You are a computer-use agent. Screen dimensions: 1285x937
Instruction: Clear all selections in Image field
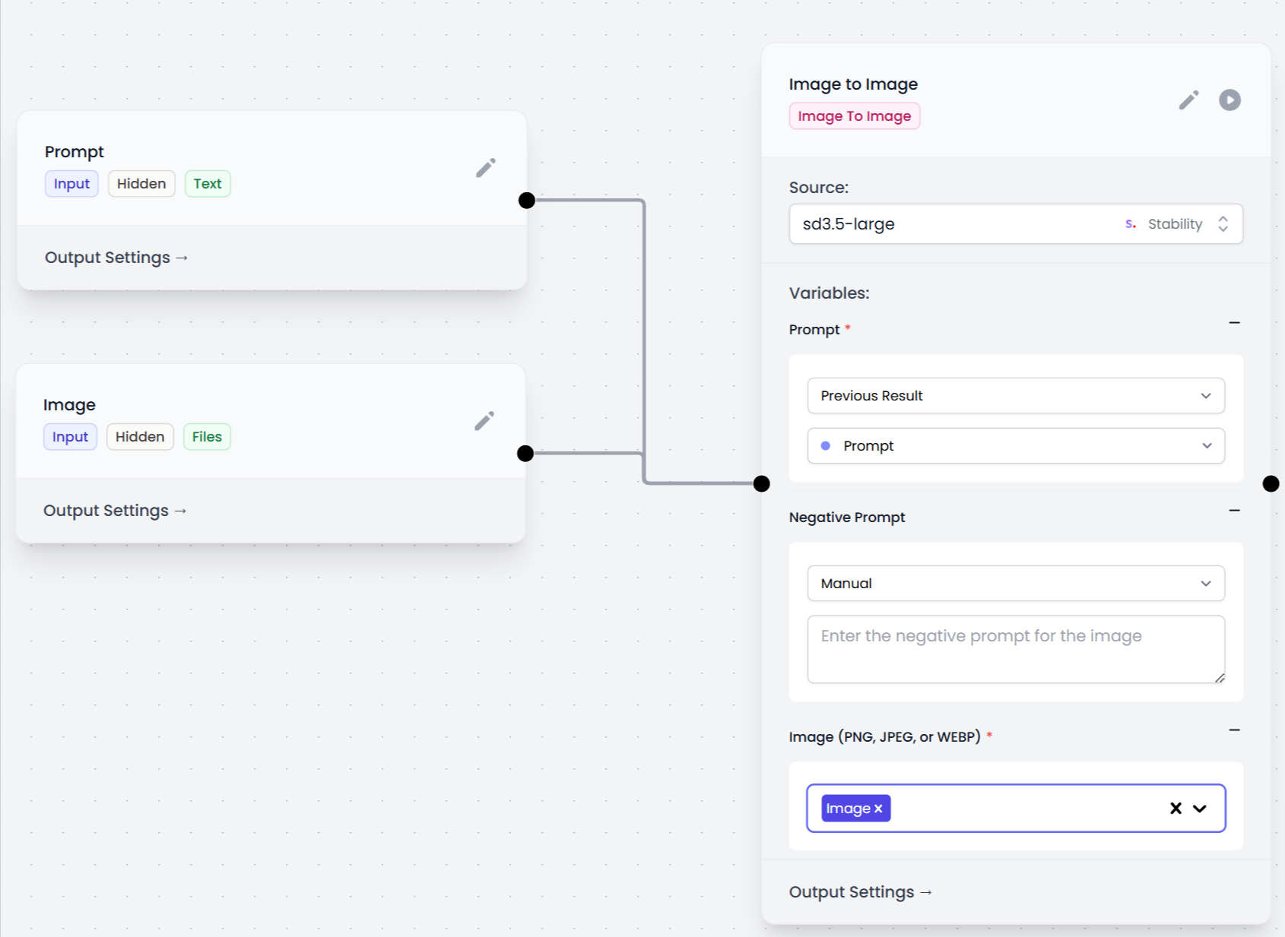[x=1176, y=809]
